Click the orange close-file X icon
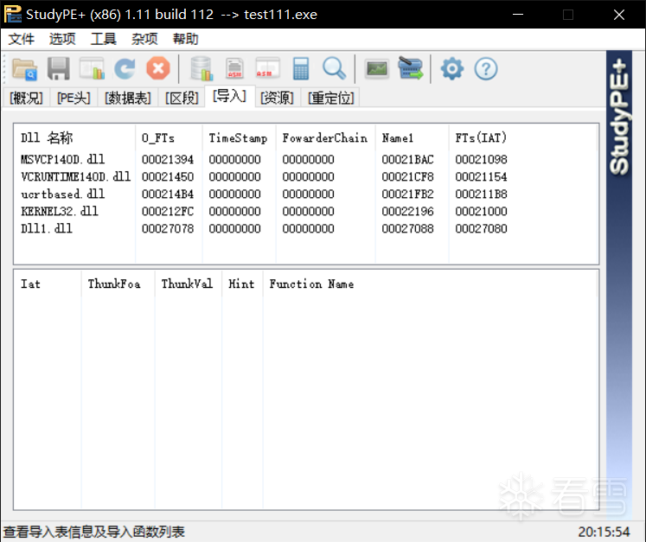The image size is (646, 542). point(158,69)
